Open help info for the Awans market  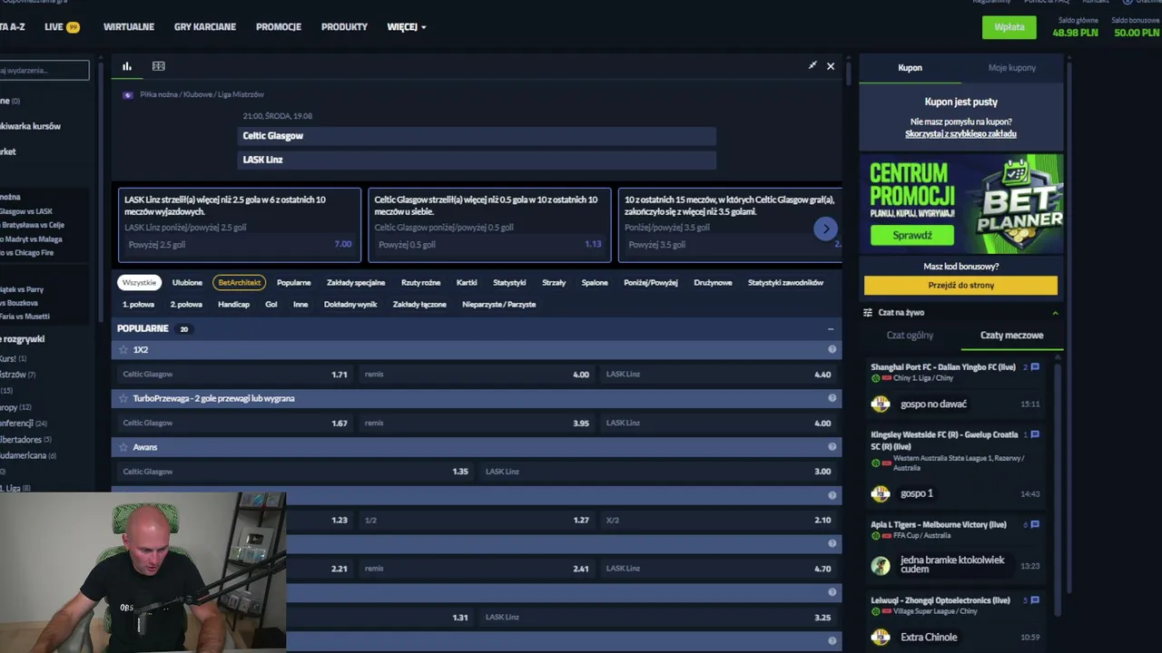(x=832, y=447)
